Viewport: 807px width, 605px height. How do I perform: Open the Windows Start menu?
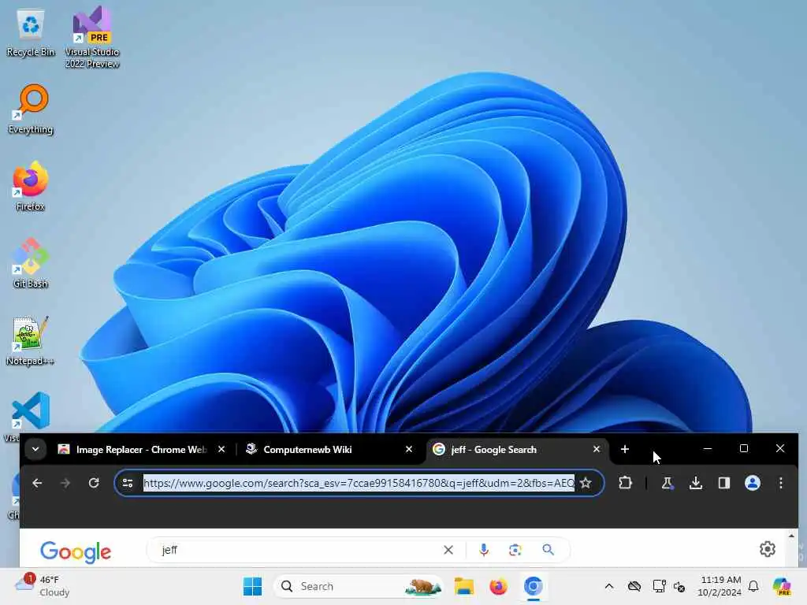point(252,586)
